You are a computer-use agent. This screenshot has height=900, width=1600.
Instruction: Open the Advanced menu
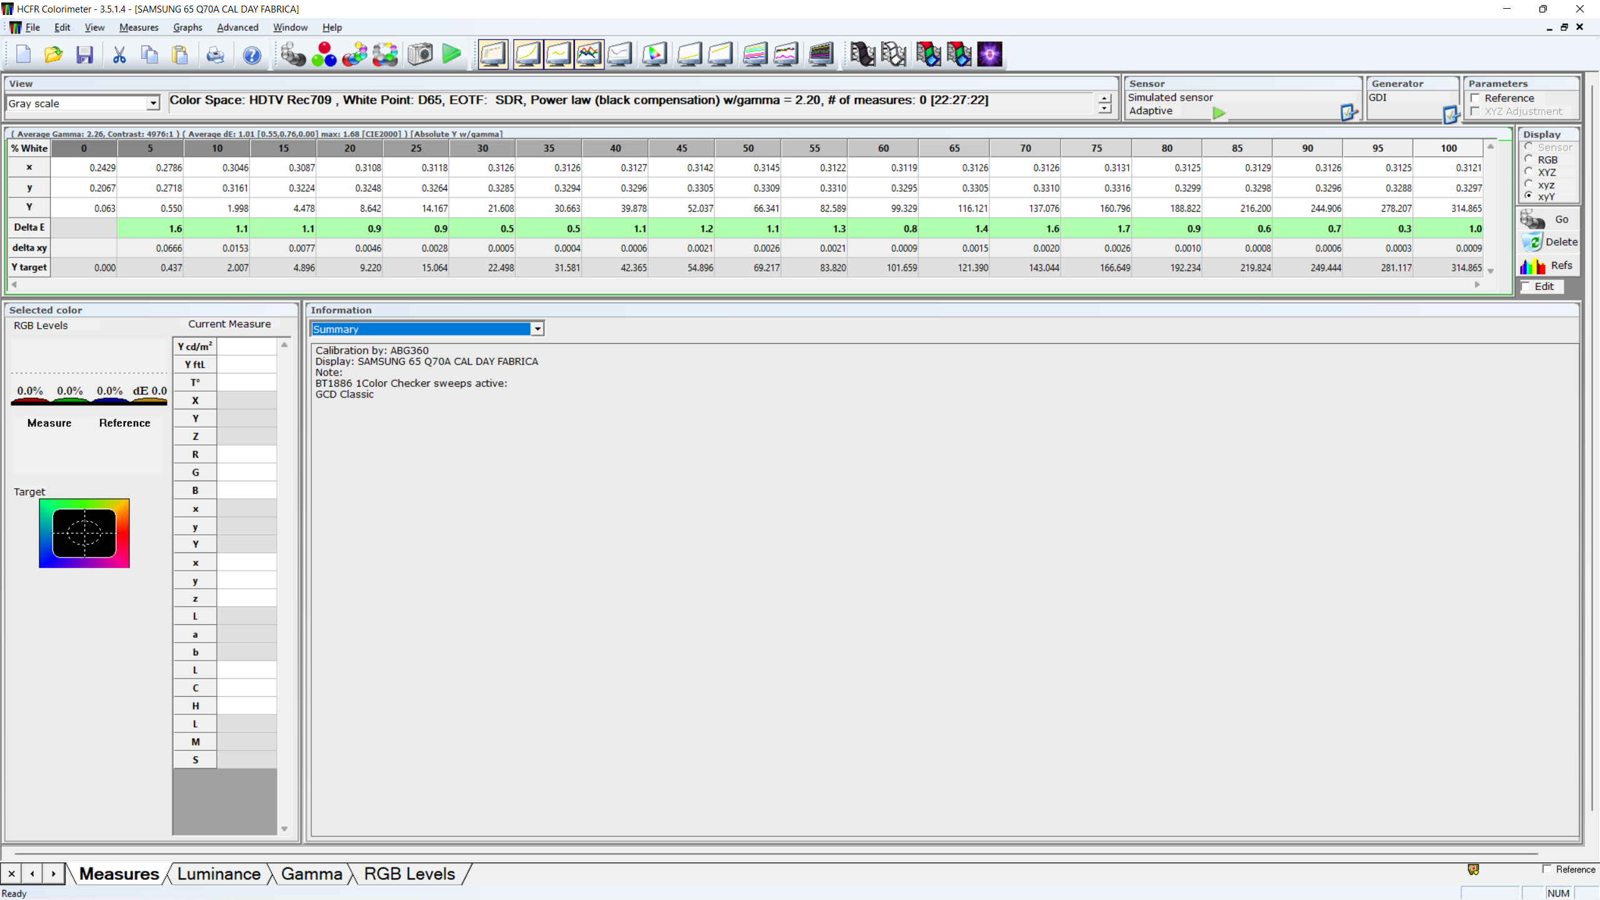(237, 27)
